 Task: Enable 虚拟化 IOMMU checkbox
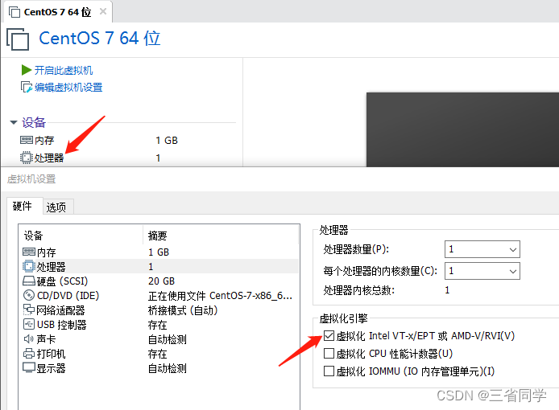click(329, 371)
